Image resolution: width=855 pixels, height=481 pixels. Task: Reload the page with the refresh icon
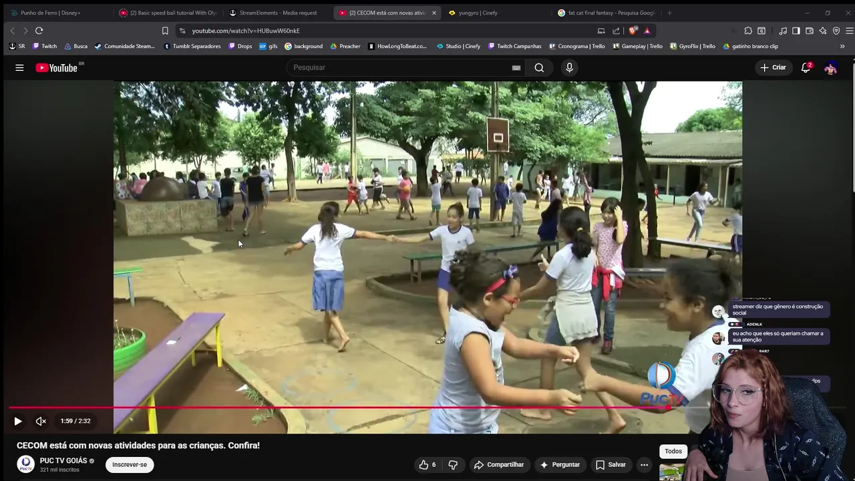tap(39, 31)
